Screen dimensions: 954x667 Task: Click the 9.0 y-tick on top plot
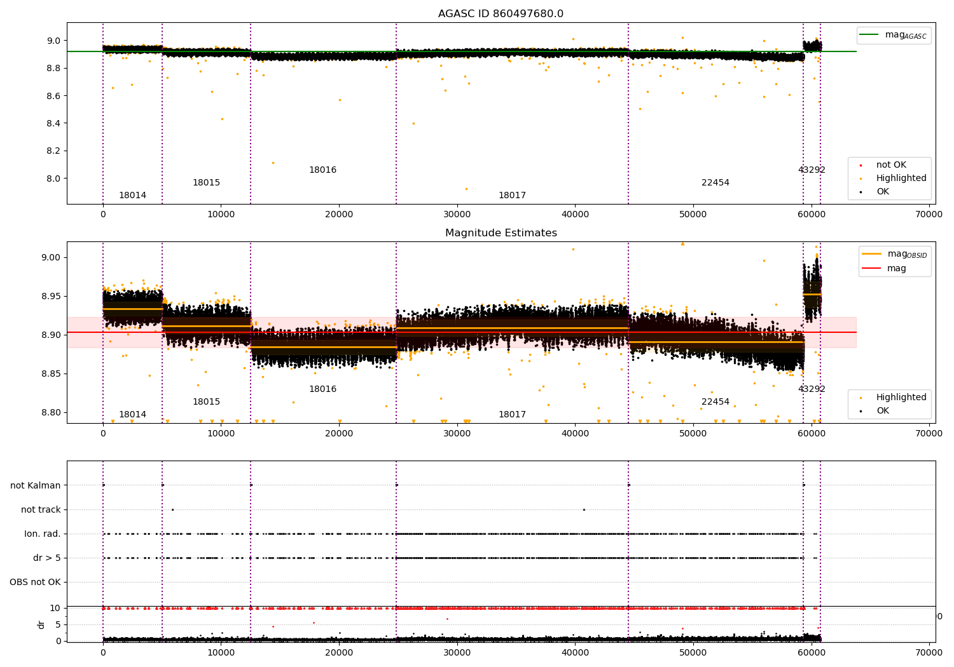click(x=53, y=41)
